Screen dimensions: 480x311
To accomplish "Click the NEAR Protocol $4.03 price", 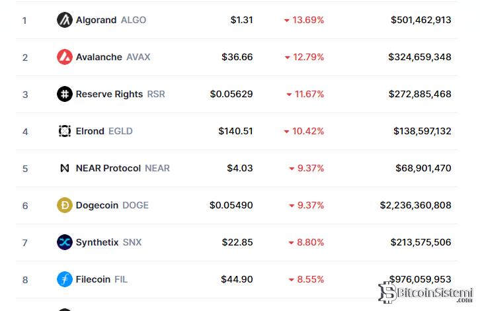I will click(240, 168).
